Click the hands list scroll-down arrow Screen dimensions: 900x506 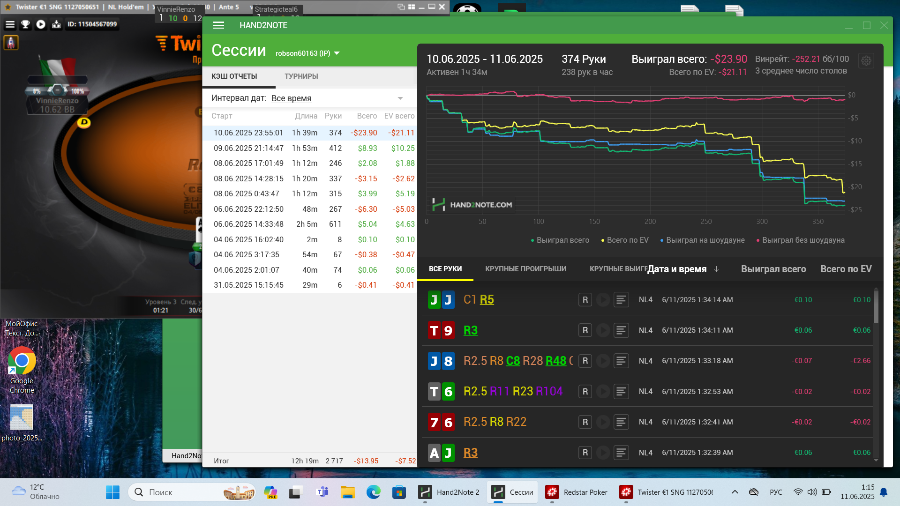[876, 461]
